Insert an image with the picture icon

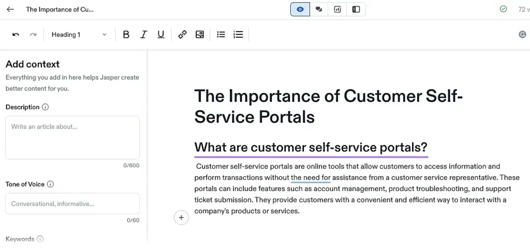coord(200,35)
